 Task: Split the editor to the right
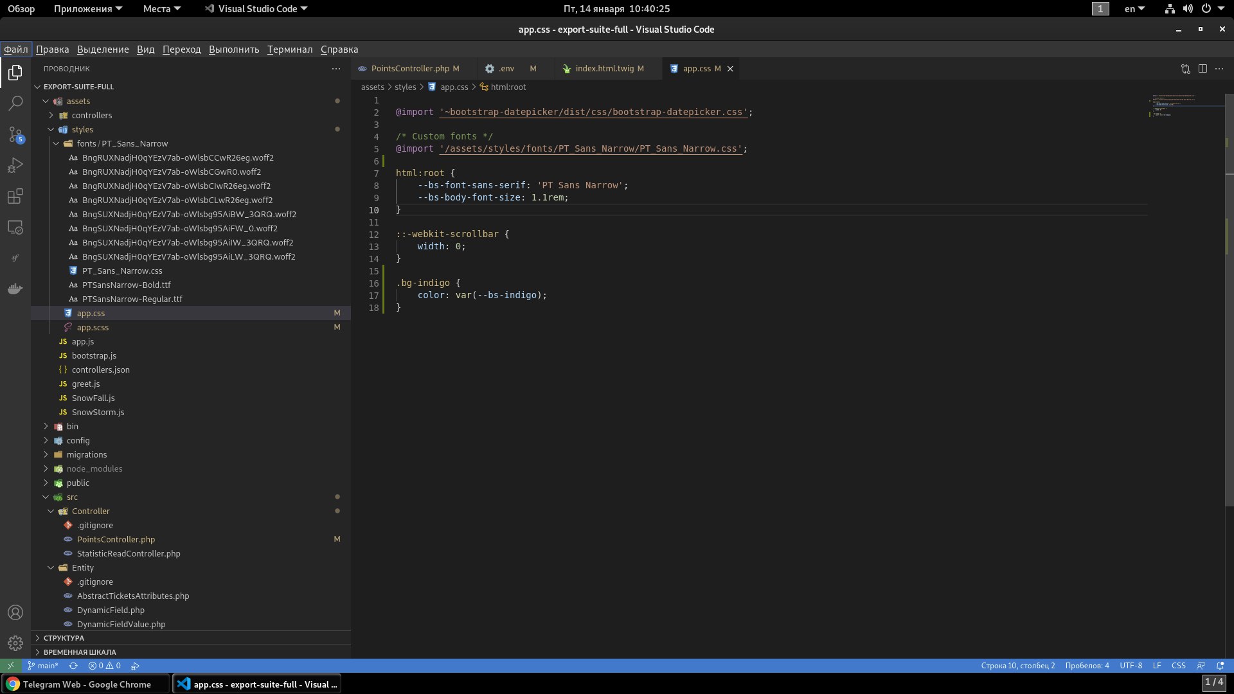1203,69
